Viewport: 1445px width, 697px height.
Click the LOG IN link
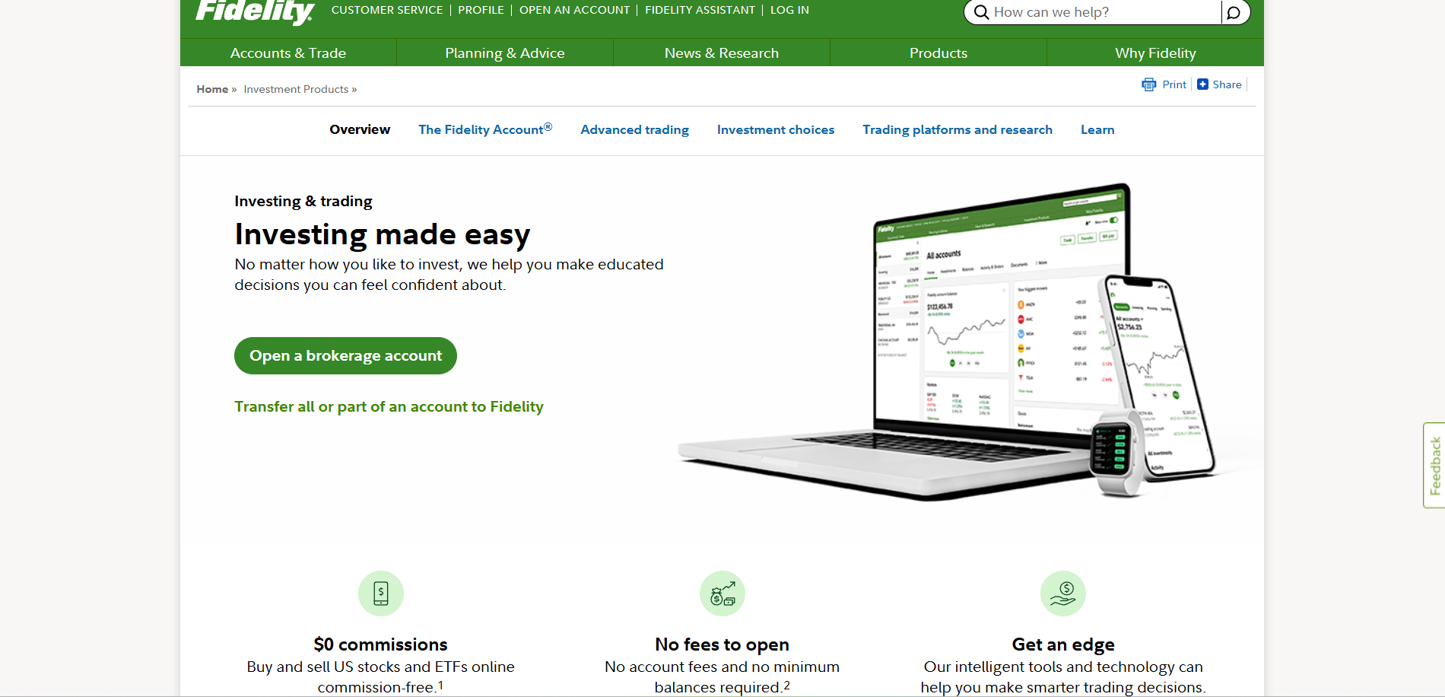789,10
